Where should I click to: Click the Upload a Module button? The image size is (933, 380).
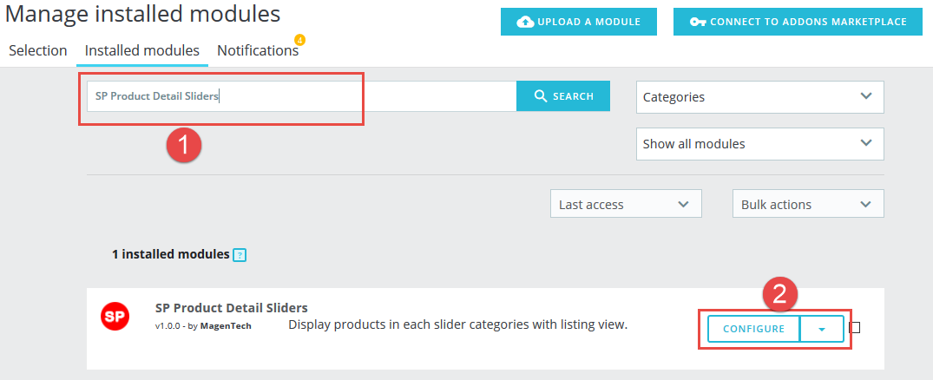(x=579, y=22)
